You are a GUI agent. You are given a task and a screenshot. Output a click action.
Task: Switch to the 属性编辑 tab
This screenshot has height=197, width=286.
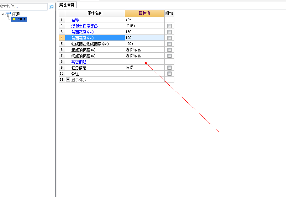pyautogui.click(x=67, y=5)
